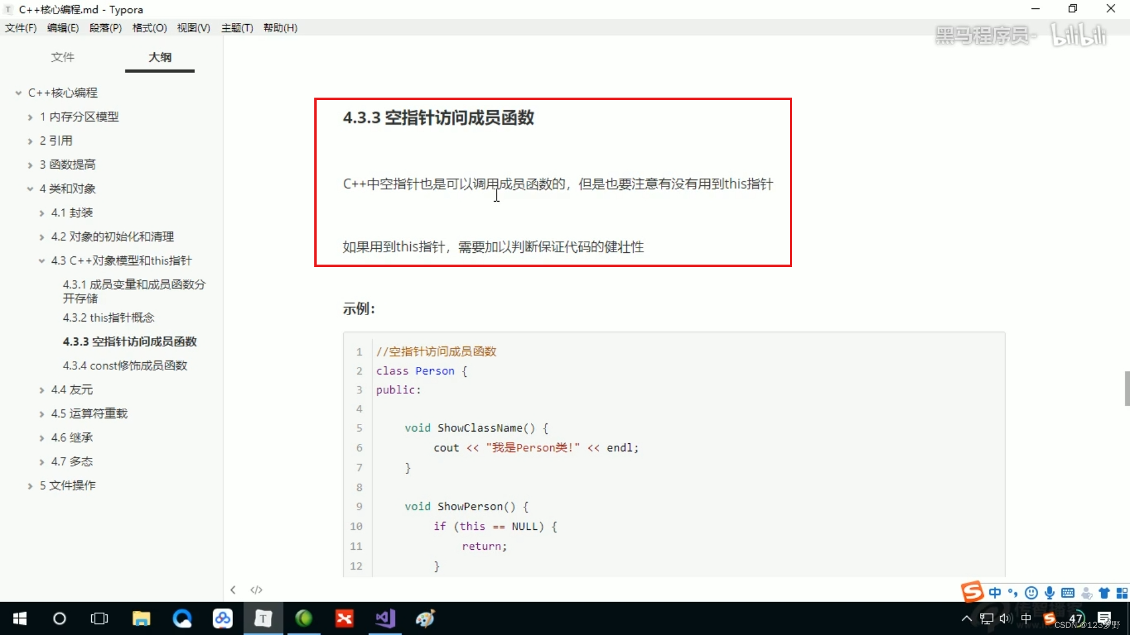Open Sogou skin shirt icon
Screen dimensions: 1130x635
tap(1105, 593)
